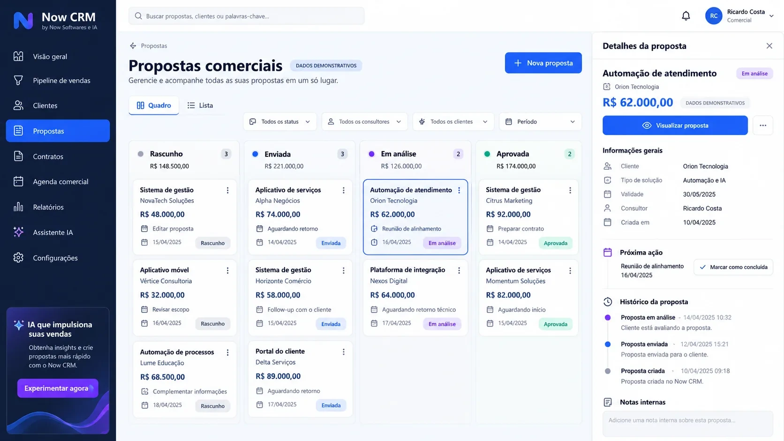
Task: Expand Ricardo Costa user menu chevron
Action: pyautogui.click(x=771, y=16)
